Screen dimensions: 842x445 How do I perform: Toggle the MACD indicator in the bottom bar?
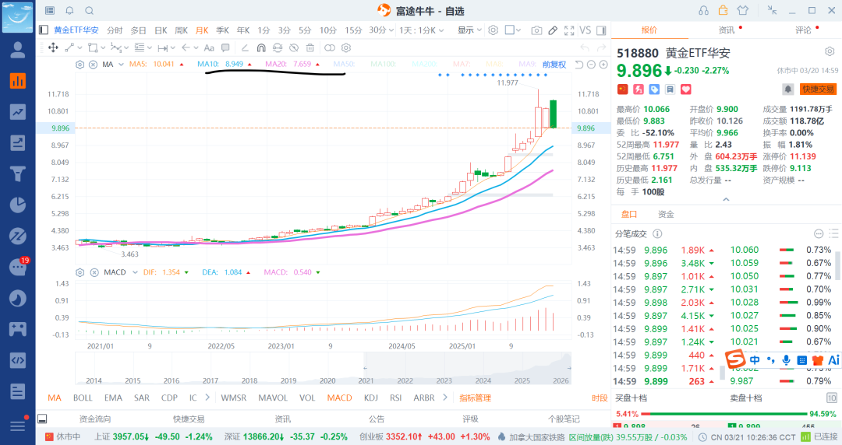tap(339, 398)
